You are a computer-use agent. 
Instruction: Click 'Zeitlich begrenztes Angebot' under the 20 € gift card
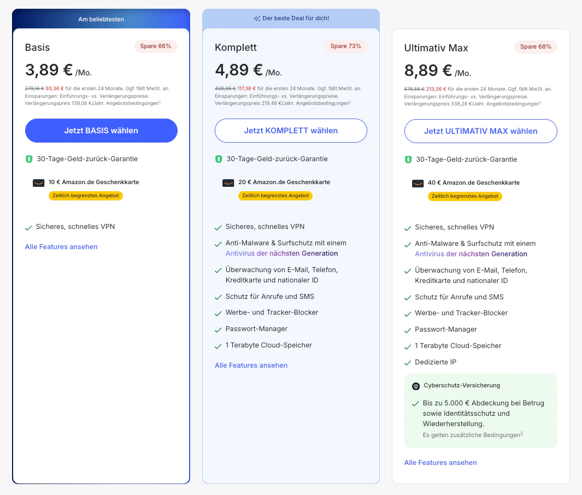tap(275, 196)
